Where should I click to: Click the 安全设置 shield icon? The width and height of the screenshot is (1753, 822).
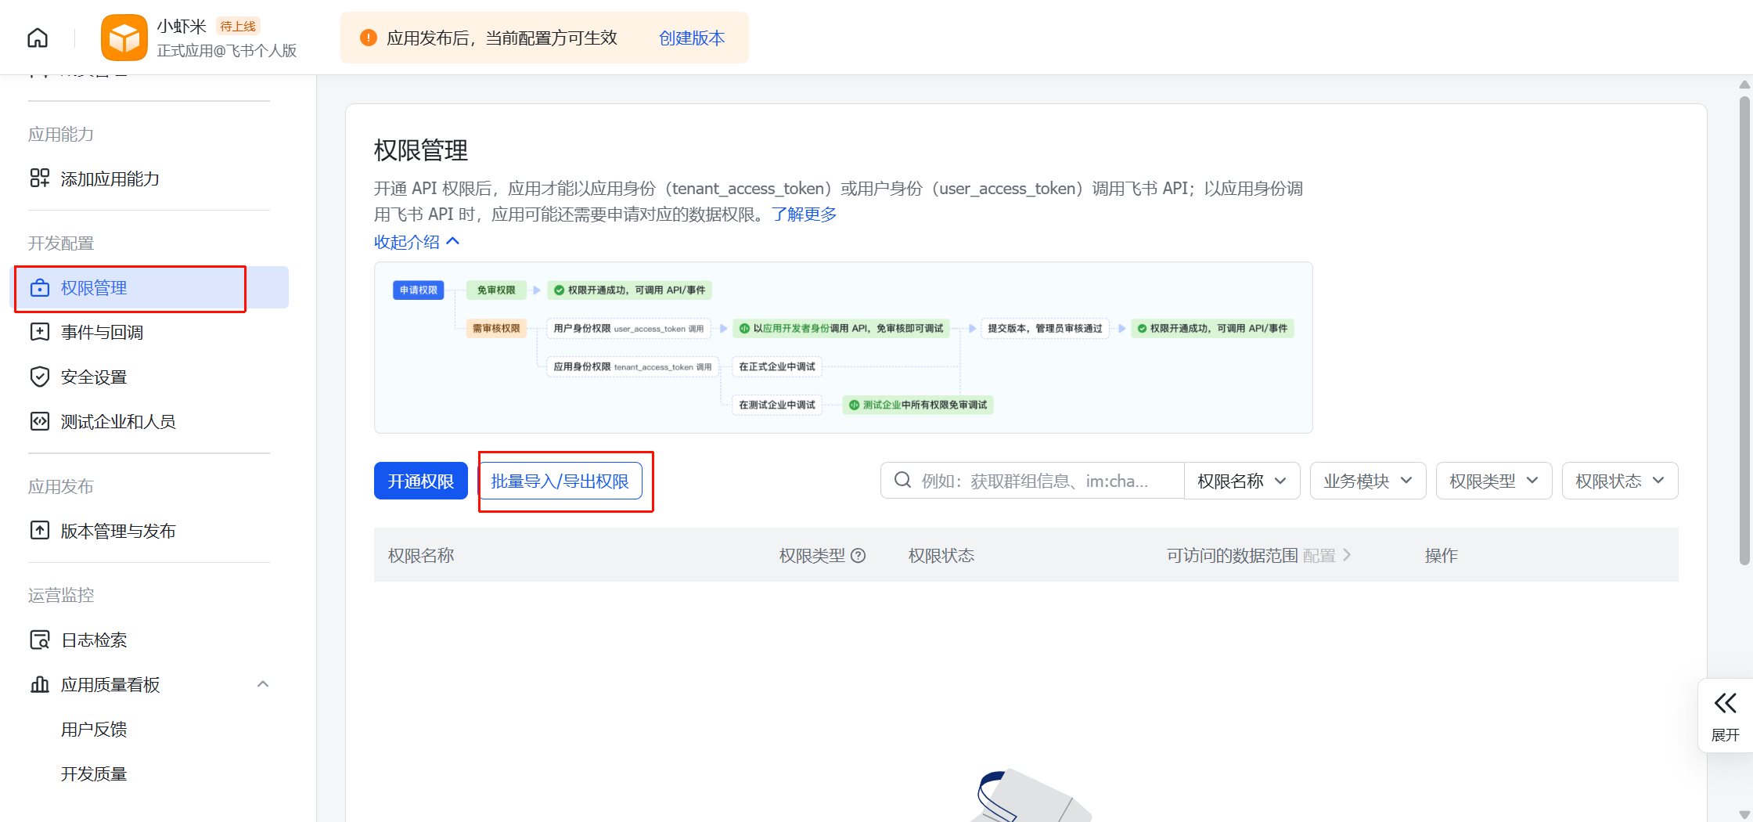[x=39, y=377]
